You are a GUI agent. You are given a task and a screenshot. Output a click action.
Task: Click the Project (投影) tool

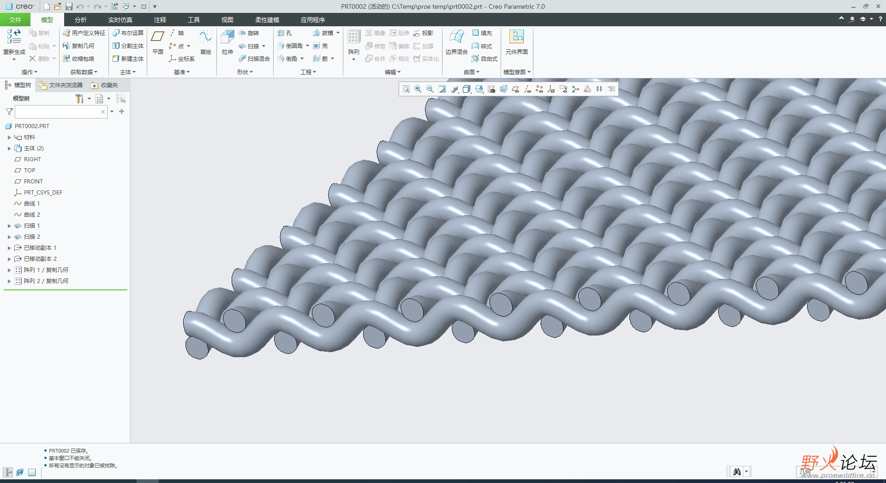(x=423, y=33)
